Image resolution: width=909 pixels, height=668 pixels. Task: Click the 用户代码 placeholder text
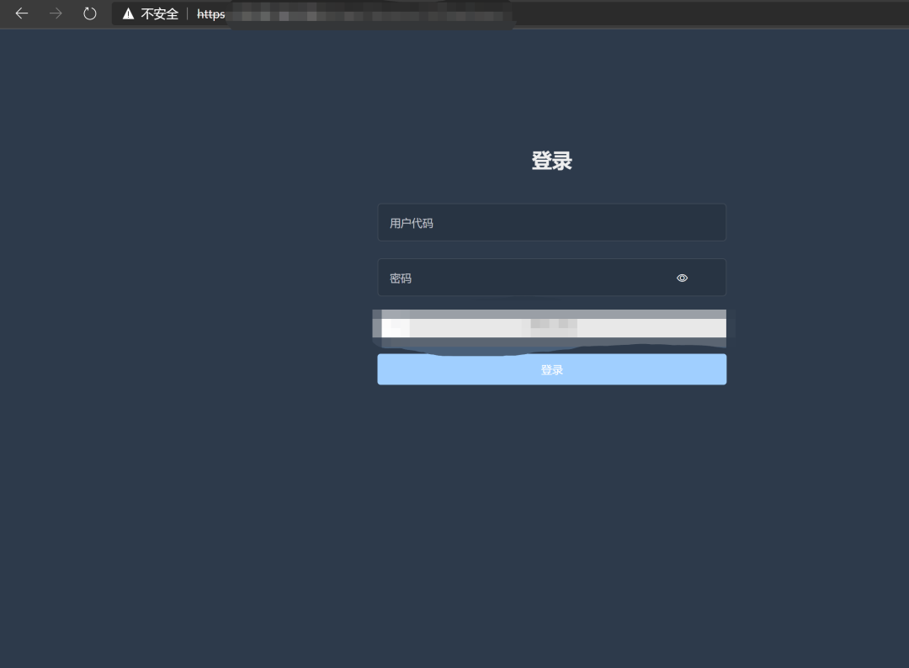pyautogui.click(x=411, y=223)
